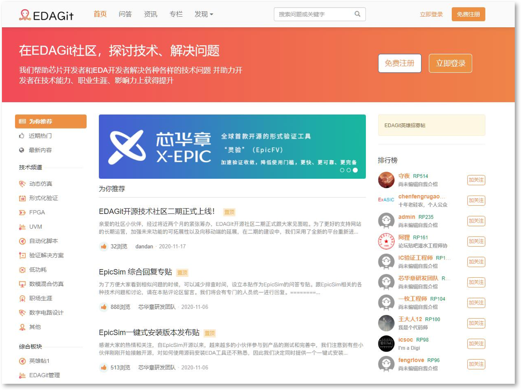Click the FPGA channel icon
Screen dimensions: 521x390
click(x=22, y=213)
